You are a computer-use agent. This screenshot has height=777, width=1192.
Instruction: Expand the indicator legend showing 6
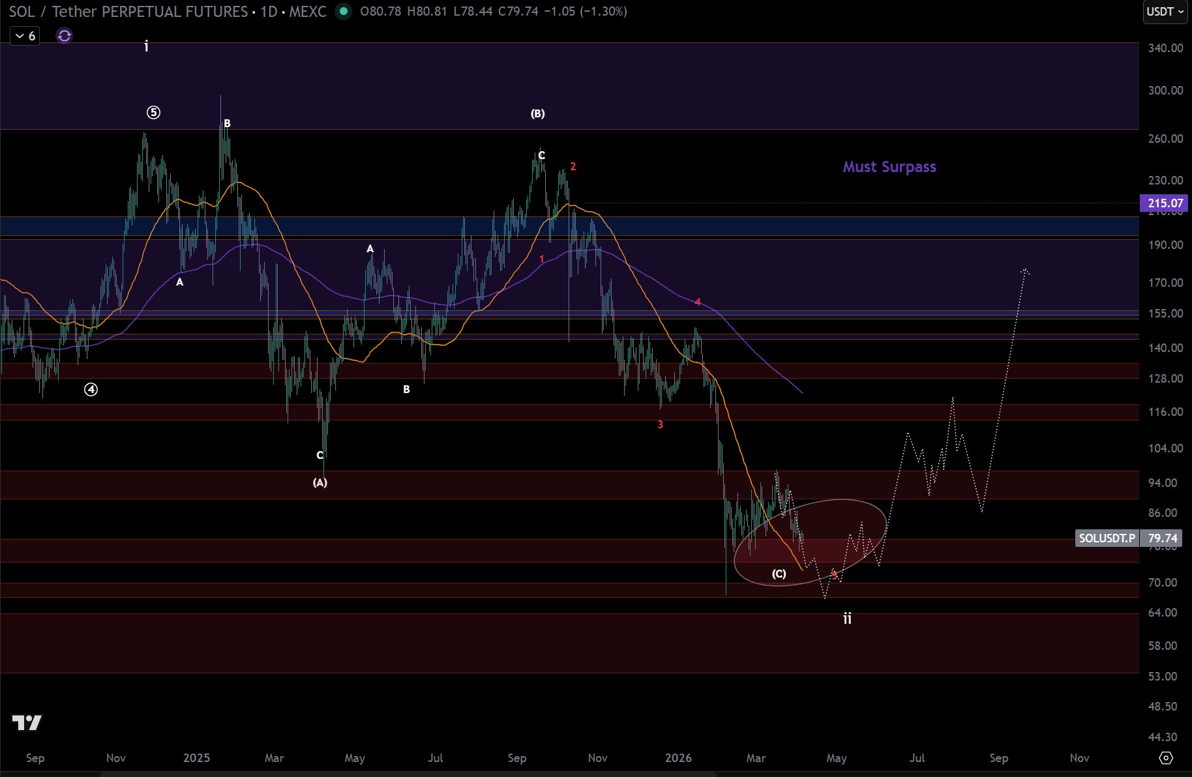coord(25,36)
